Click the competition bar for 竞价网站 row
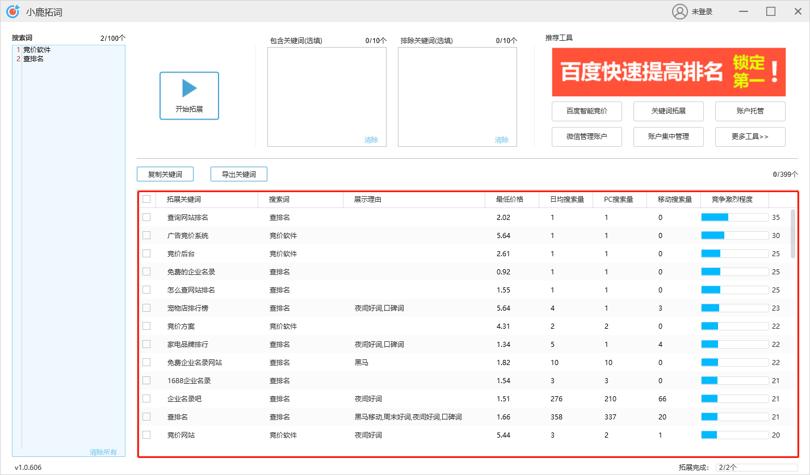This screenshot has width=810, height=475. (735, 435)
